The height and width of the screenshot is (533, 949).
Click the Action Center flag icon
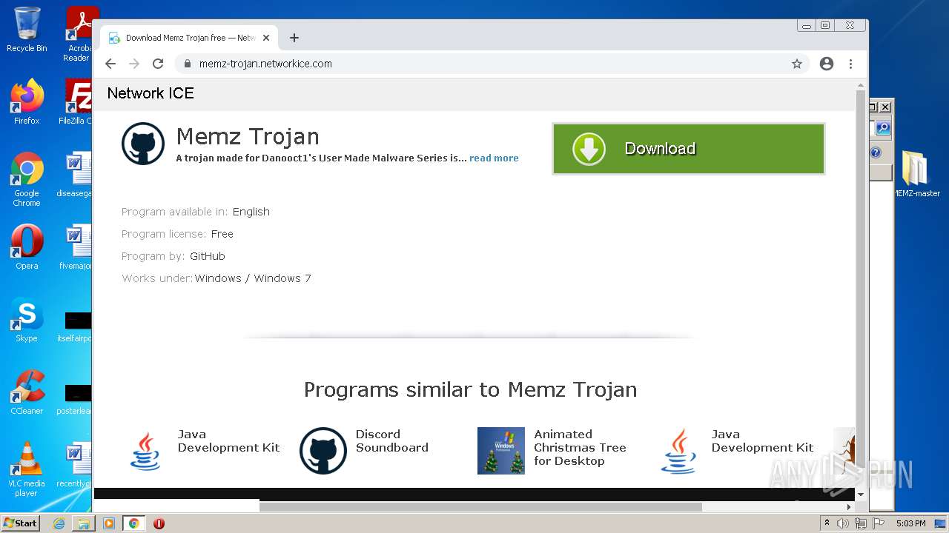pyautogui.click(x=879, y=523)
